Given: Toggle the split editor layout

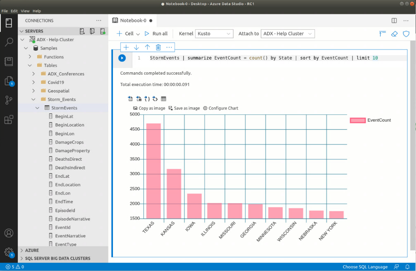Looking at the screenshot, I should pyautogui.click(x=393, y=20).
